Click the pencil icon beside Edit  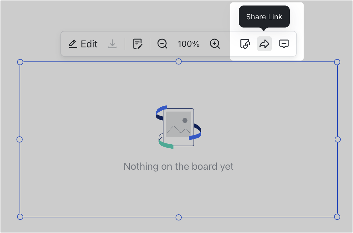(x=73, y=44)
